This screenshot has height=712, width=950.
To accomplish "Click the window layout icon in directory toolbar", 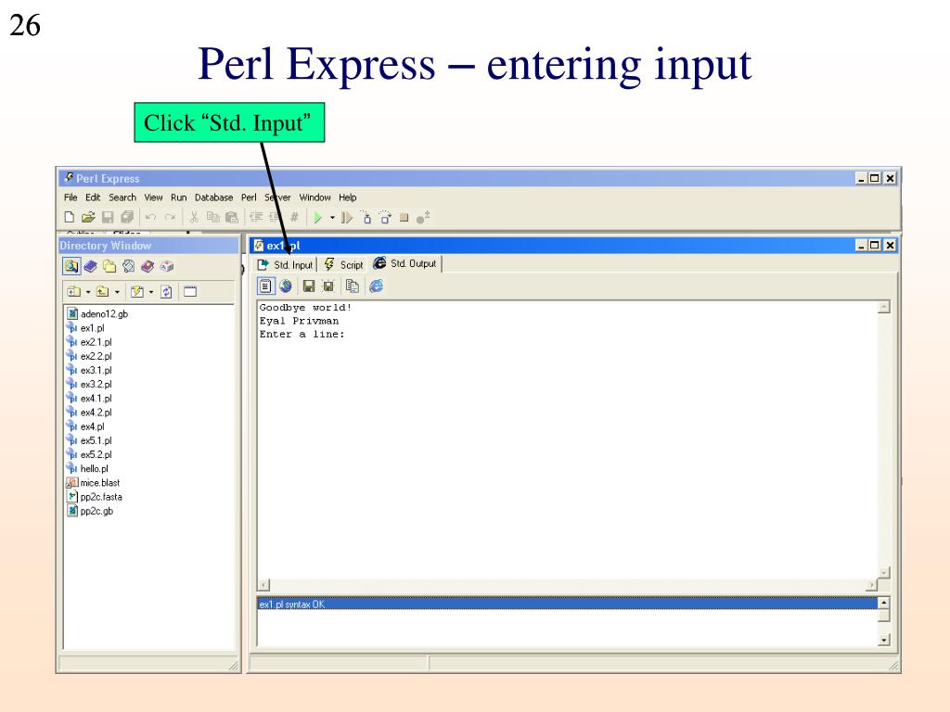I will click(190, 292).
